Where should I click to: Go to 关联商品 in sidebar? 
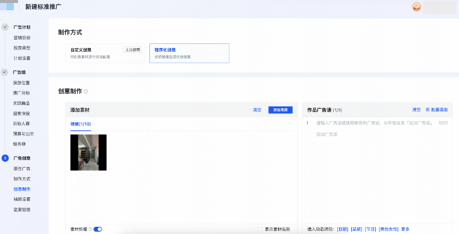(21, 103)
